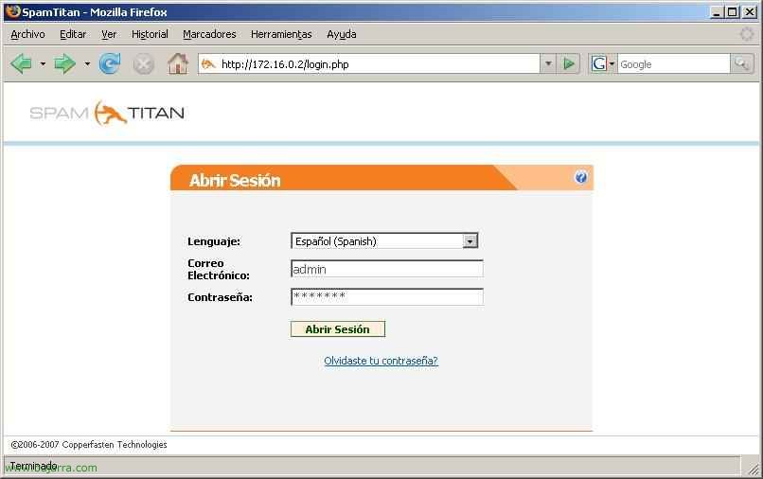Expand the address bar URL history dropdown
The height and width of the screenshot is (479, 763).
(x=548, y=63)
